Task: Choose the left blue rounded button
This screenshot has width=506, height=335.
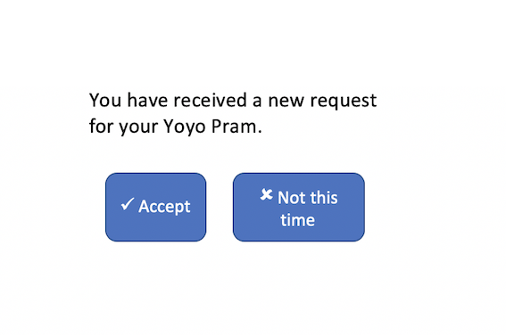Action: [155, 207]
